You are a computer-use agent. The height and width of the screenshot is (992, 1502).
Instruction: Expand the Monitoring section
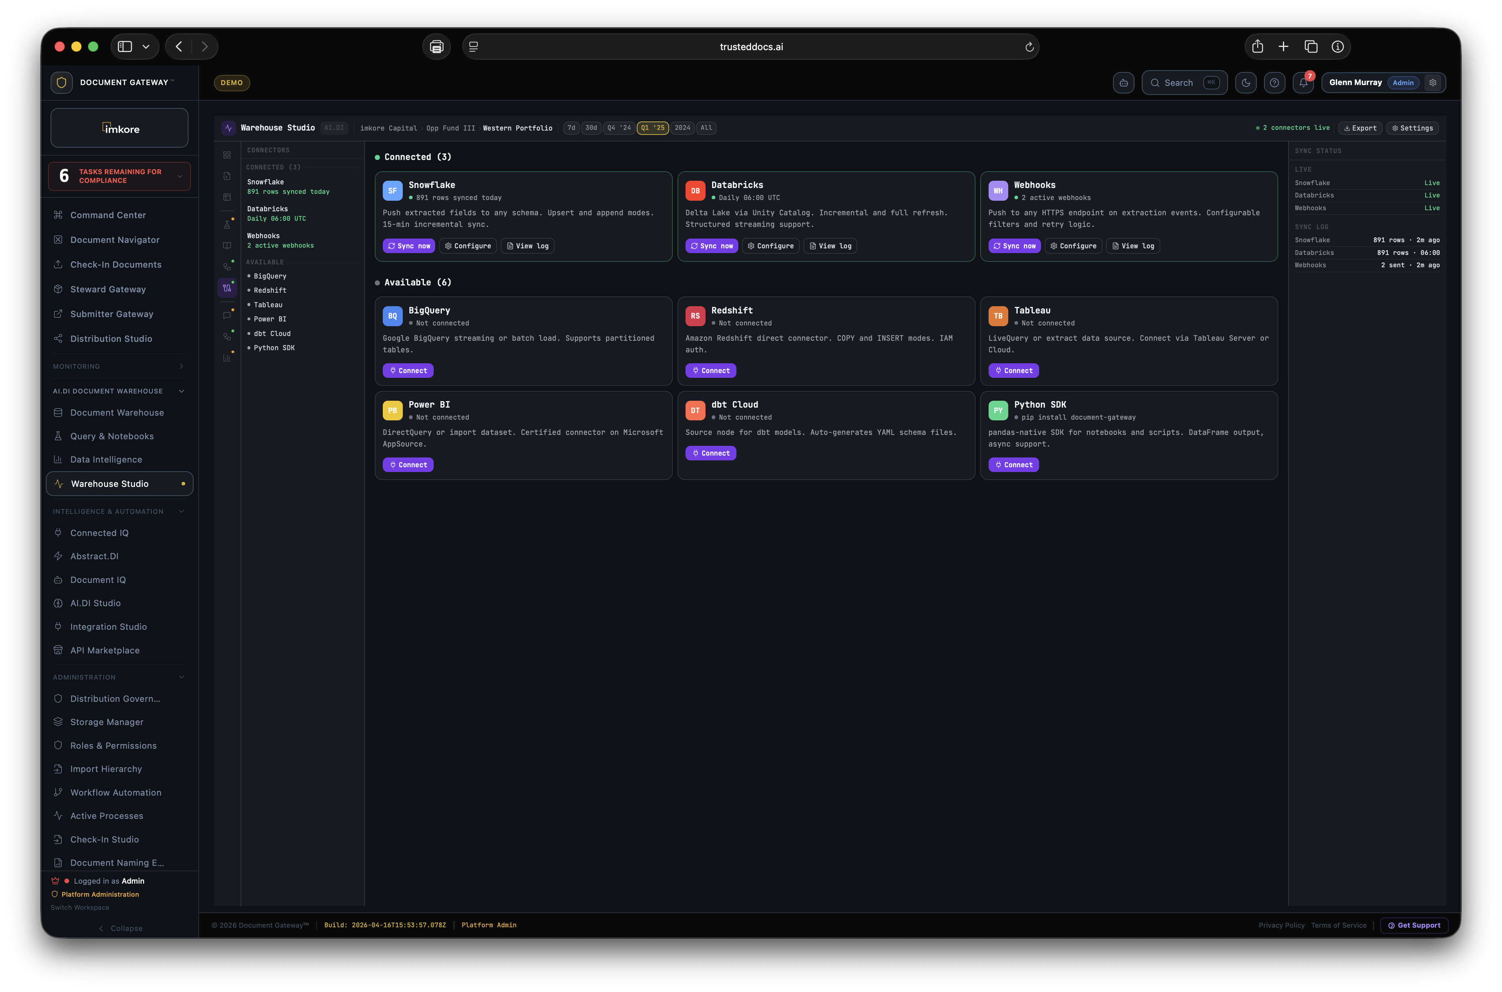point(120,366)
